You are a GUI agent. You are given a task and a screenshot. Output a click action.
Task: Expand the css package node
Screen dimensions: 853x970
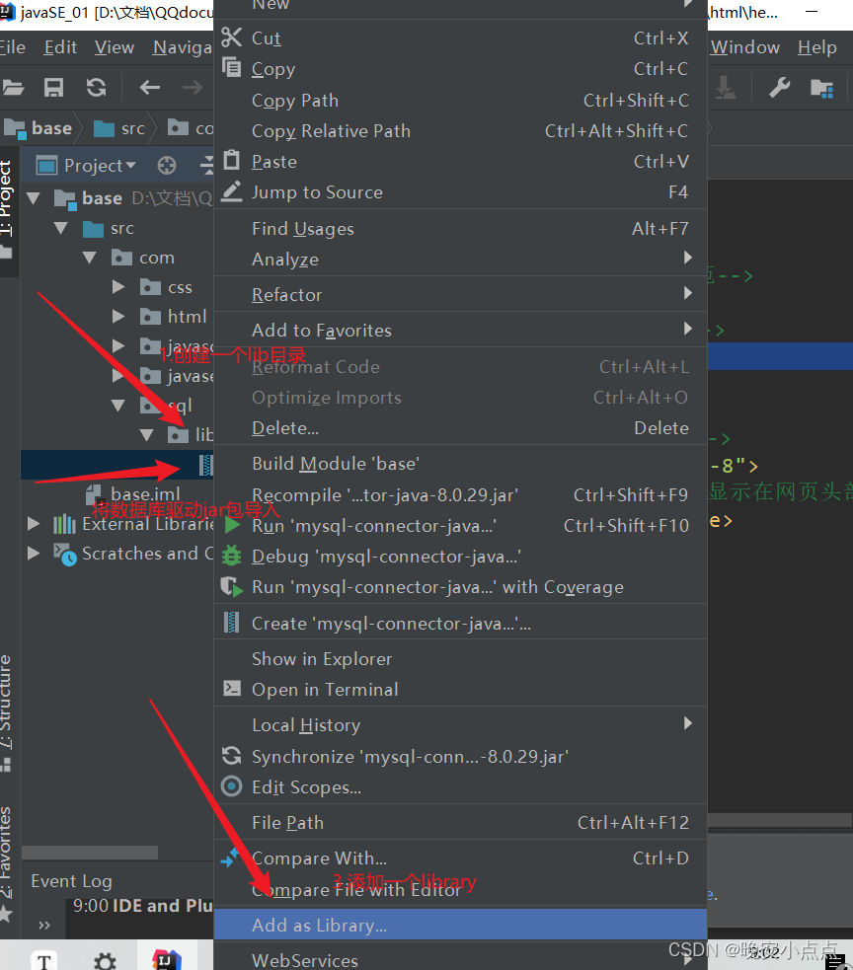118,286
